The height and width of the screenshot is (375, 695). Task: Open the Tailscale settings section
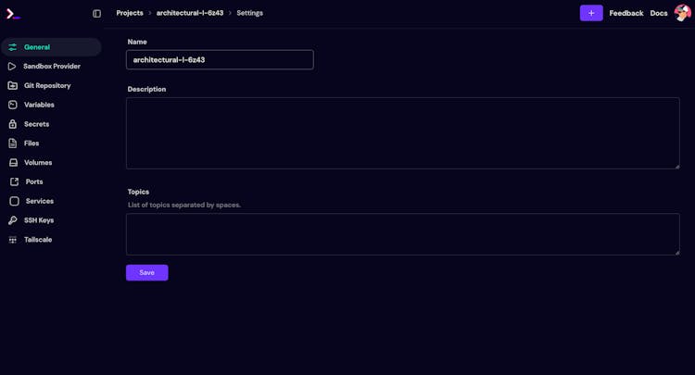(x=37, y=240)
